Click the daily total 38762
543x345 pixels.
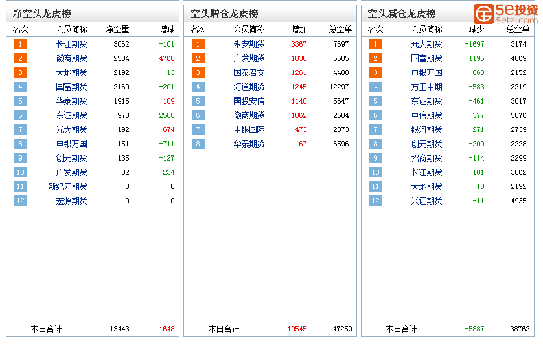520,329
